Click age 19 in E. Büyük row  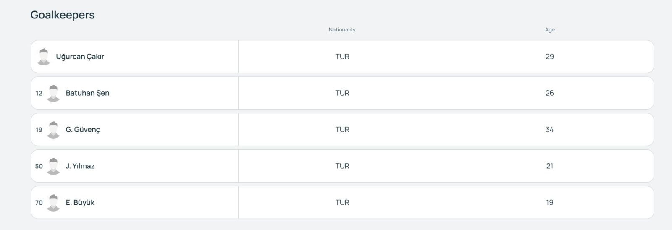coord(550,203)
